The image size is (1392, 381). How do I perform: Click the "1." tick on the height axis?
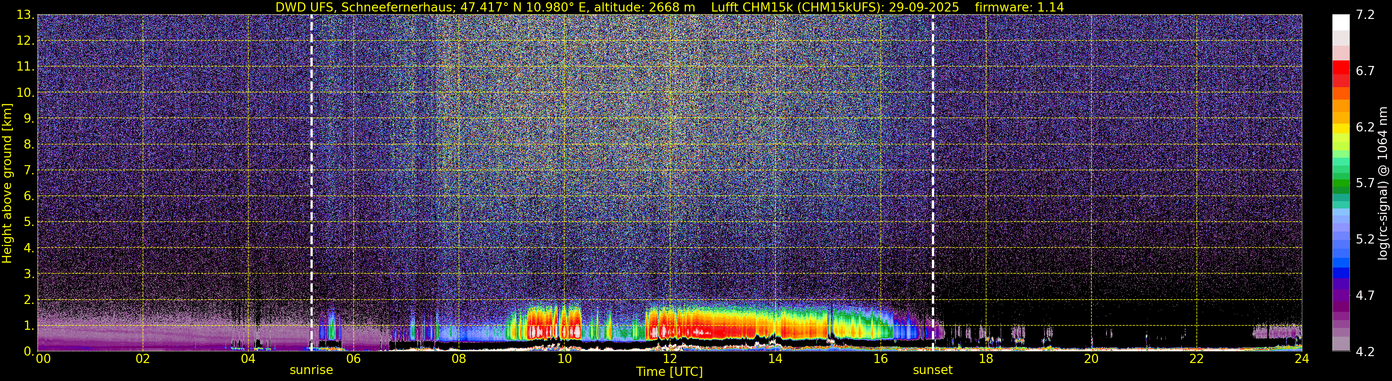tap(29, 326)
